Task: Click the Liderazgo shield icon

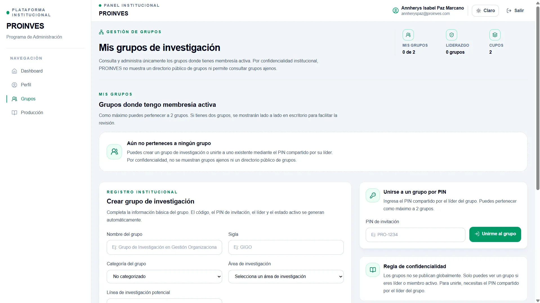Action: [452, 35]
